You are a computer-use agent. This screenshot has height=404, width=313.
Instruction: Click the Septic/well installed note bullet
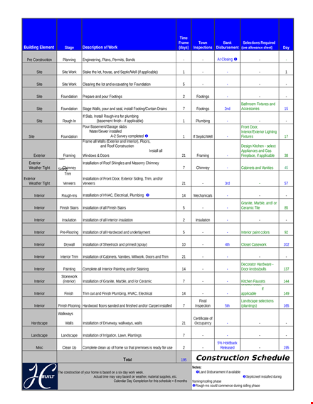click(x=244, y=376)
